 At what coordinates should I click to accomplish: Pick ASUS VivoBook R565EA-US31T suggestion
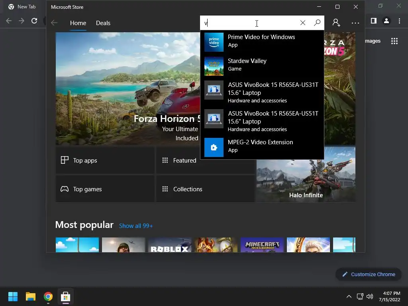point(262,92)
